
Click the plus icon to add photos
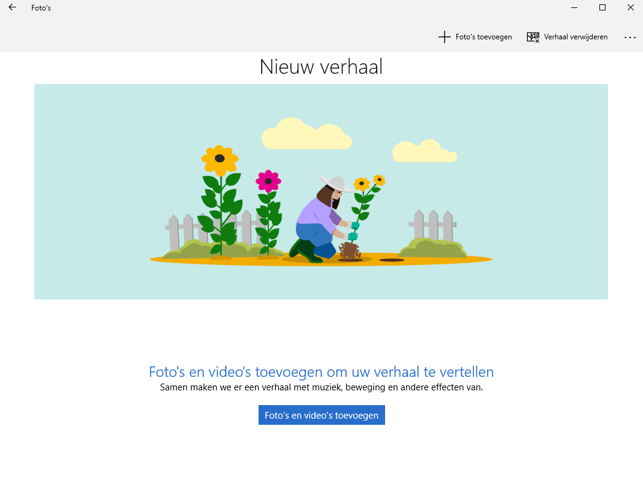(x=444, y=37)
